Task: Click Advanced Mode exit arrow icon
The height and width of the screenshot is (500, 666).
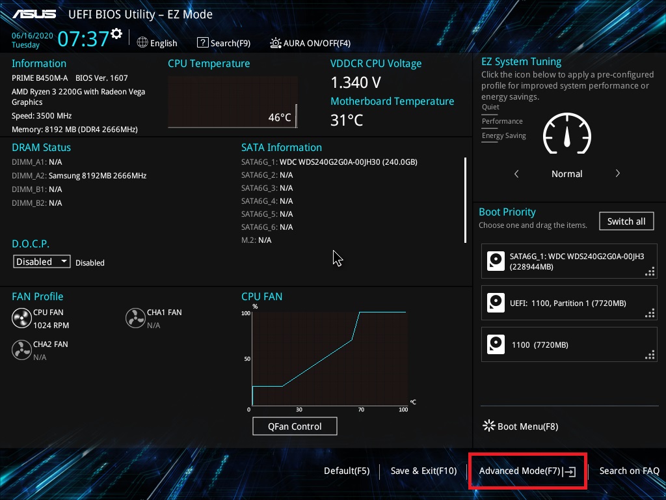Action: pos(570,471)
